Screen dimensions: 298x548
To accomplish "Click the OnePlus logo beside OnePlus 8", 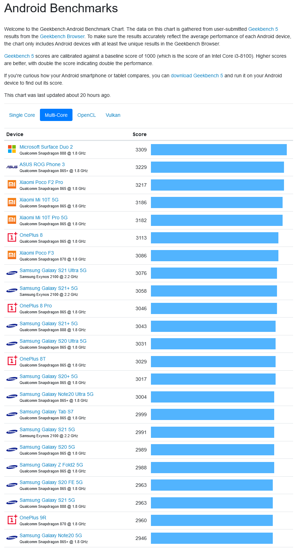I will (x=12, y=237).
